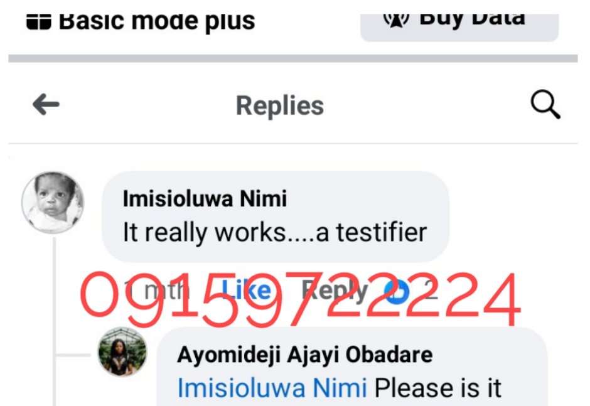Open Imisioluwa Nimi's baby profile photo

(53, 203)
